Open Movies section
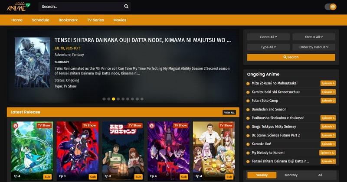The height and width of the screenshot is (182, 347). point(120,20)
